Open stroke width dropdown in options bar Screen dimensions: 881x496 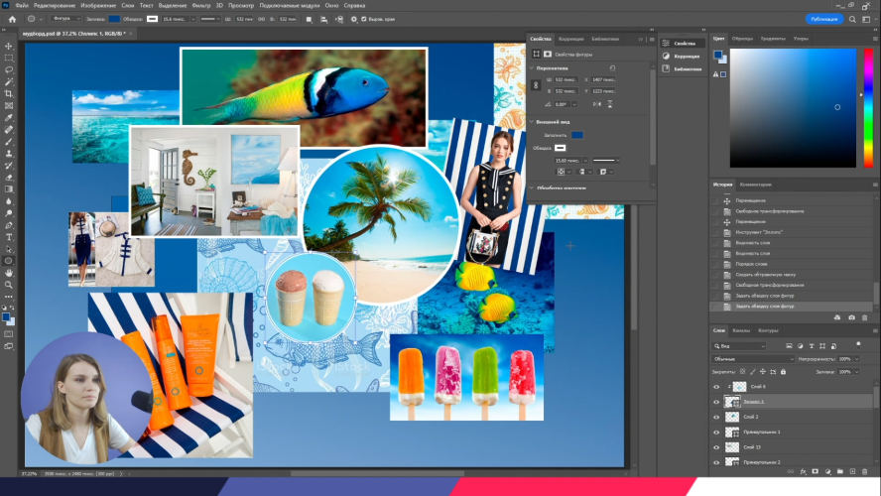click(192, 19)
